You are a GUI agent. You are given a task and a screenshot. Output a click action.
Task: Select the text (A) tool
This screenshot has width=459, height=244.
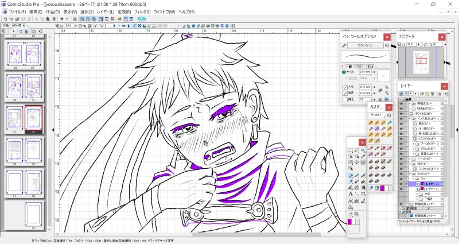(351, 193)
